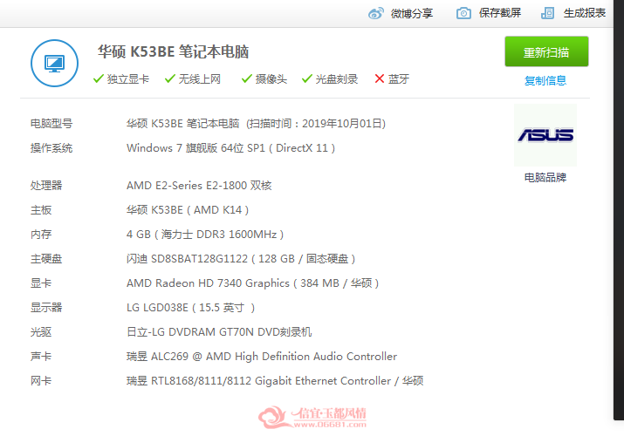Click the green check beside 光盘刻录

(x=307, y=78)
